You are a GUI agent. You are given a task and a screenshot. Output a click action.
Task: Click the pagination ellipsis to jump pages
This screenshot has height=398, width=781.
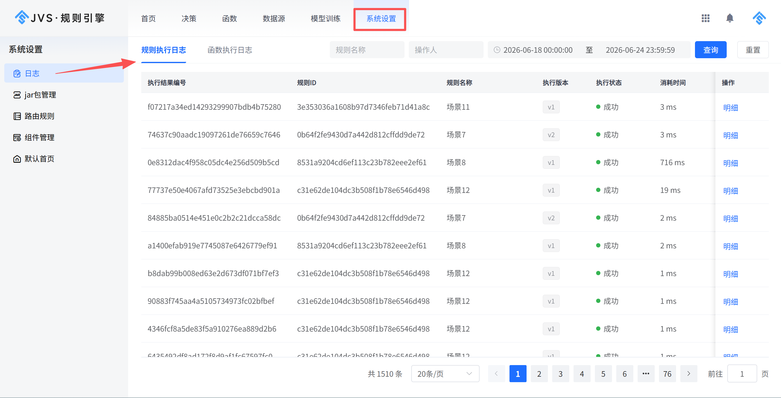coord(646,374)
